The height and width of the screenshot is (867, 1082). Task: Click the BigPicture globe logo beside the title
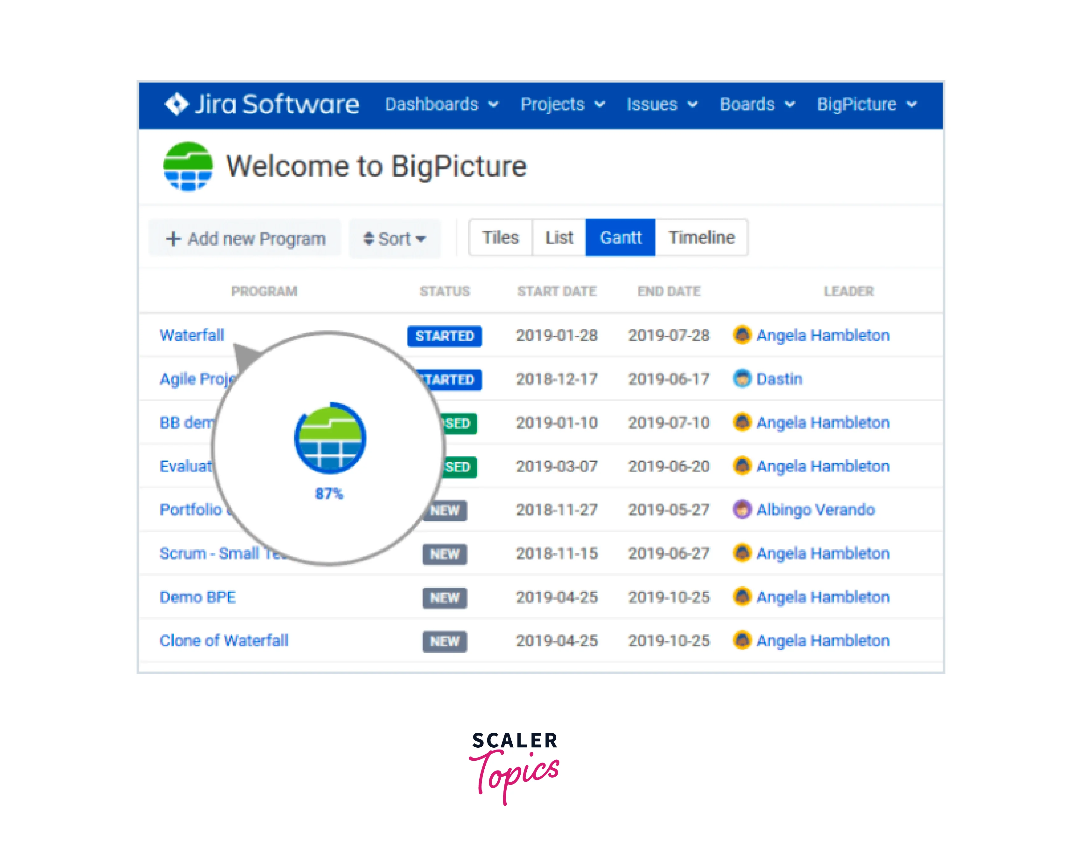[188, 166]
